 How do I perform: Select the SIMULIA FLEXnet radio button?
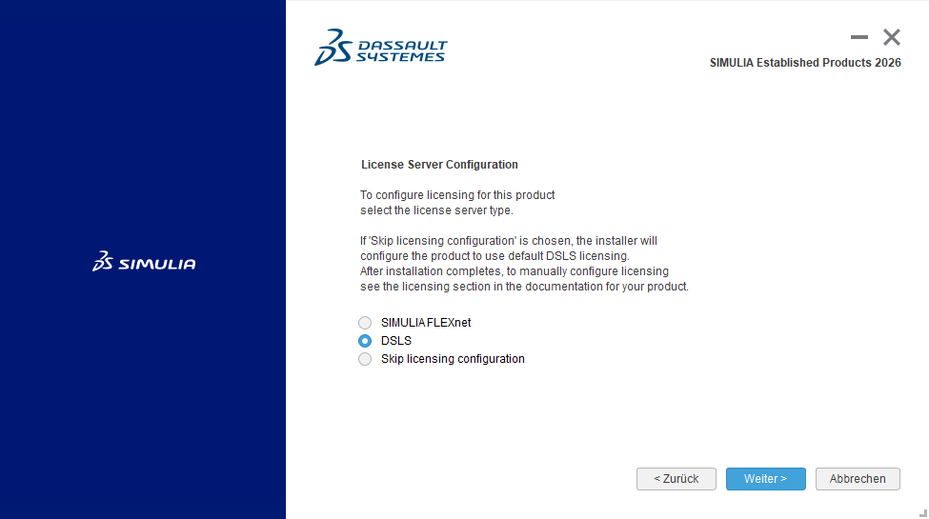(x=365, y=323)
